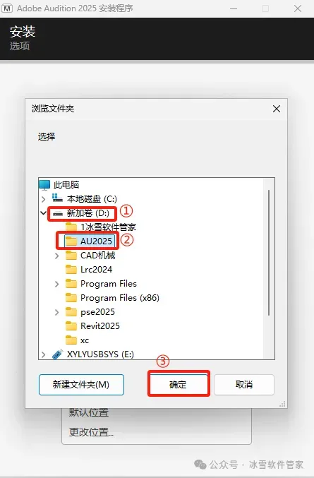This screenshot has width=314, height=478.
Task: Confirm selection with 确定 button
Action: pyautogui.click(x=178, y=385)
